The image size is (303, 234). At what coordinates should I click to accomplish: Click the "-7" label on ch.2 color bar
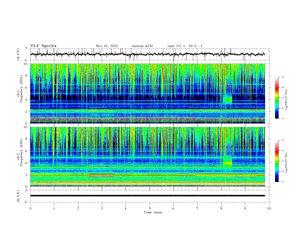pos(282,182)
